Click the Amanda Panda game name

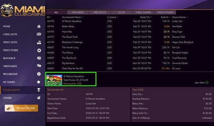(x=180, y=63)
